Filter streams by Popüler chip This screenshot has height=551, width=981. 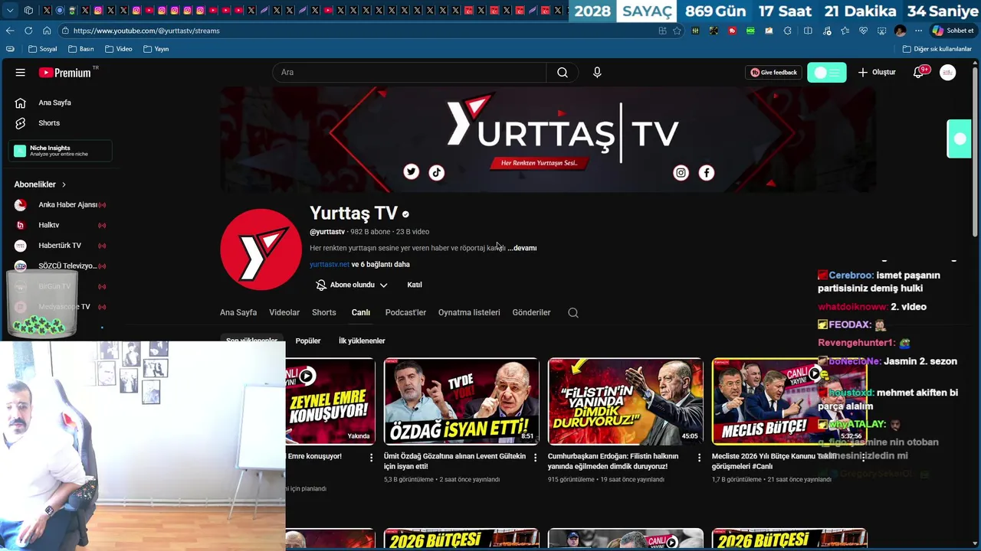[308, 341]
